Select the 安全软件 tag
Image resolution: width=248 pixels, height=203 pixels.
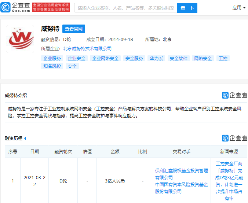pyautogui.click(x=179, y=59)
